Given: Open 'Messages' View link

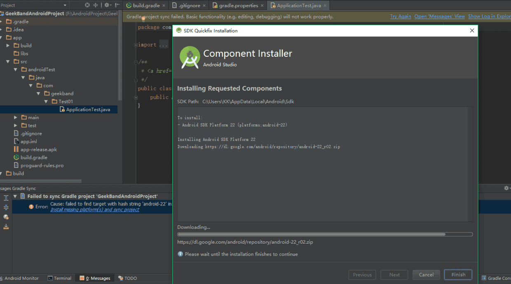Looking at the screenshot, I should click(x=440, y=16).
